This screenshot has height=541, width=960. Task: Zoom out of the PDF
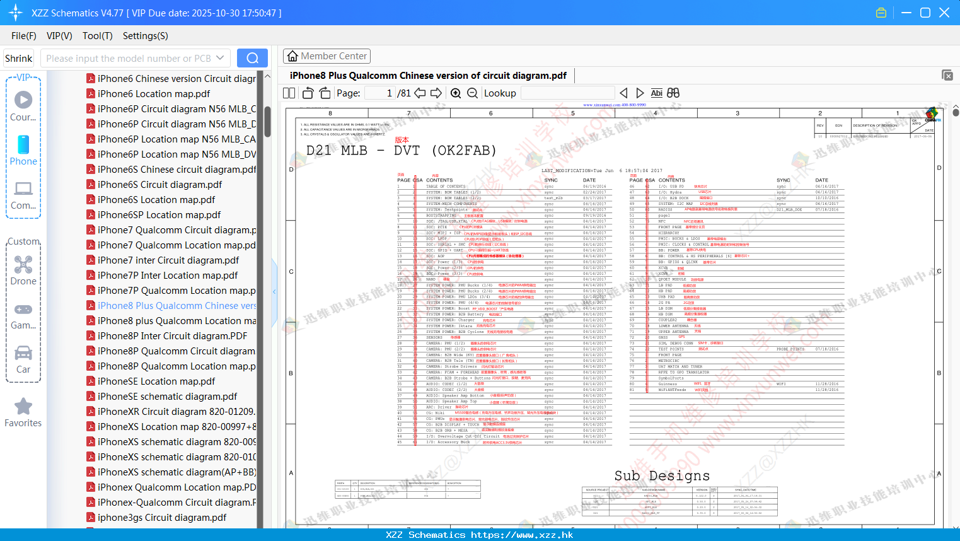pos(472,93)
